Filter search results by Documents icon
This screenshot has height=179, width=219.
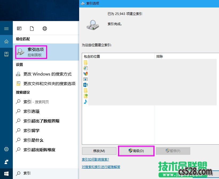[32, 29]
